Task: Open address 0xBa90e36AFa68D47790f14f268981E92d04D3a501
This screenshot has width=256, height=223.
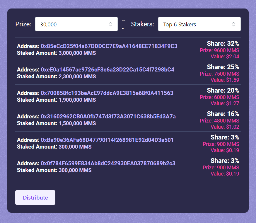Action: tap(107, 140)
